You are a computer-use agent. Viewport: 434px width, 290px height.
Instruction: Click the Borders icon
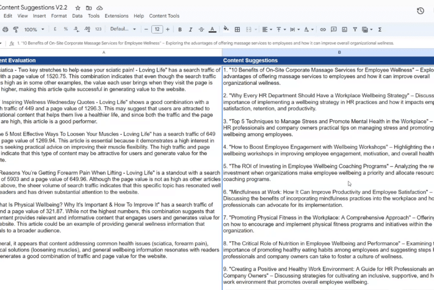point(238,30)
